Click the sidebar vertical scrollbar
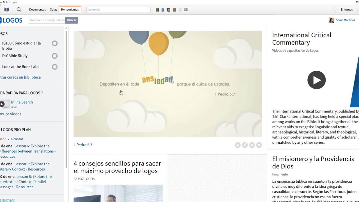 pyautogui.click(x=66, y=100)
